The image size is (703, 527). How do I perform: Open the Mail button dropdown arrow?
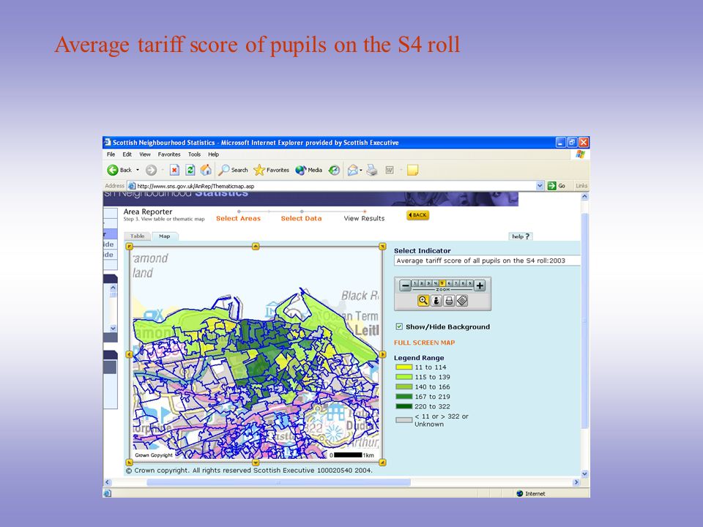(361, 170)
